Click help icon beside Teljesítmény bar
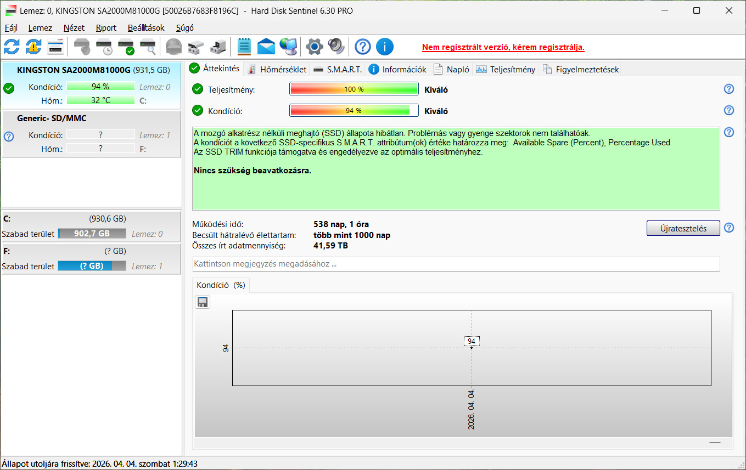 point(729,89)
